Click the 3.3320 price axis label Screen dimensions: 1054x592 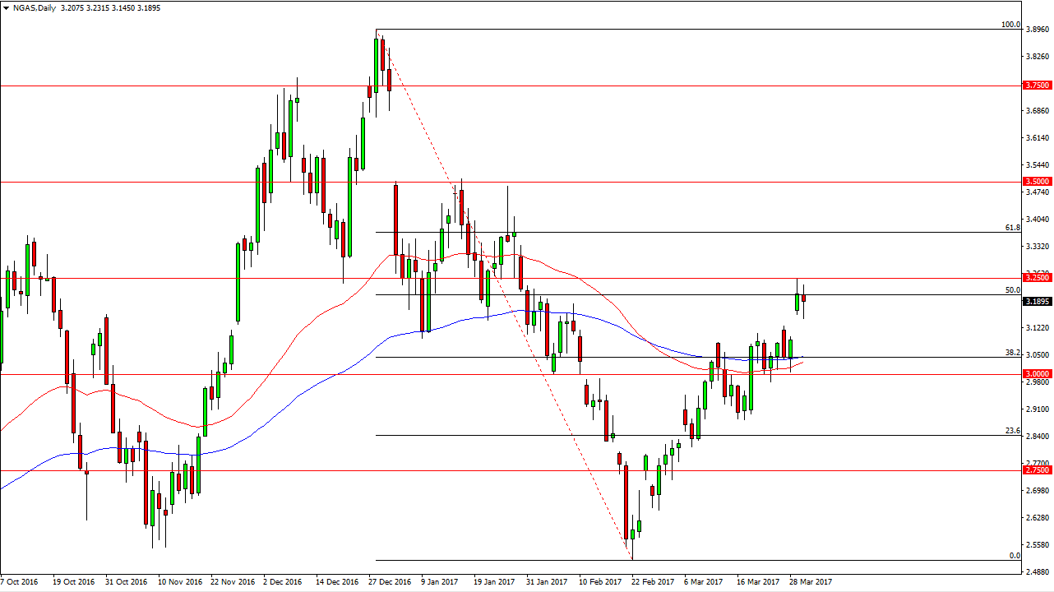1038,247
